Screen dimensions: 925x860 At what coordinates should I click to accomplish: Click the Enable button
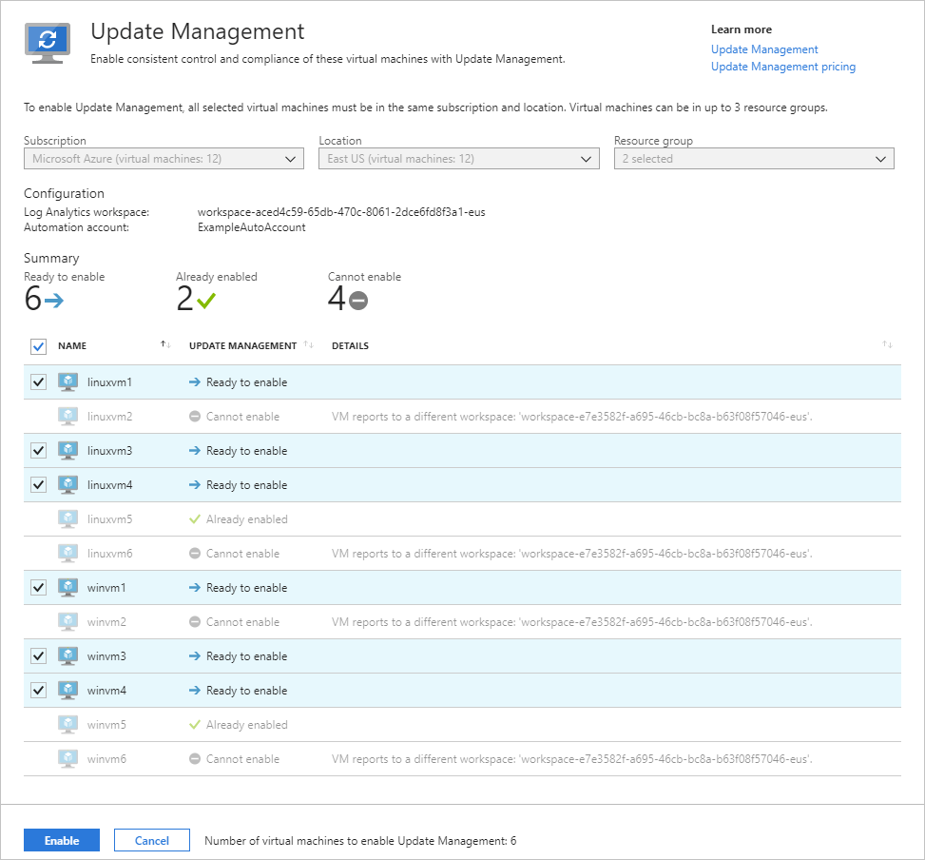(x=61, y=840)
